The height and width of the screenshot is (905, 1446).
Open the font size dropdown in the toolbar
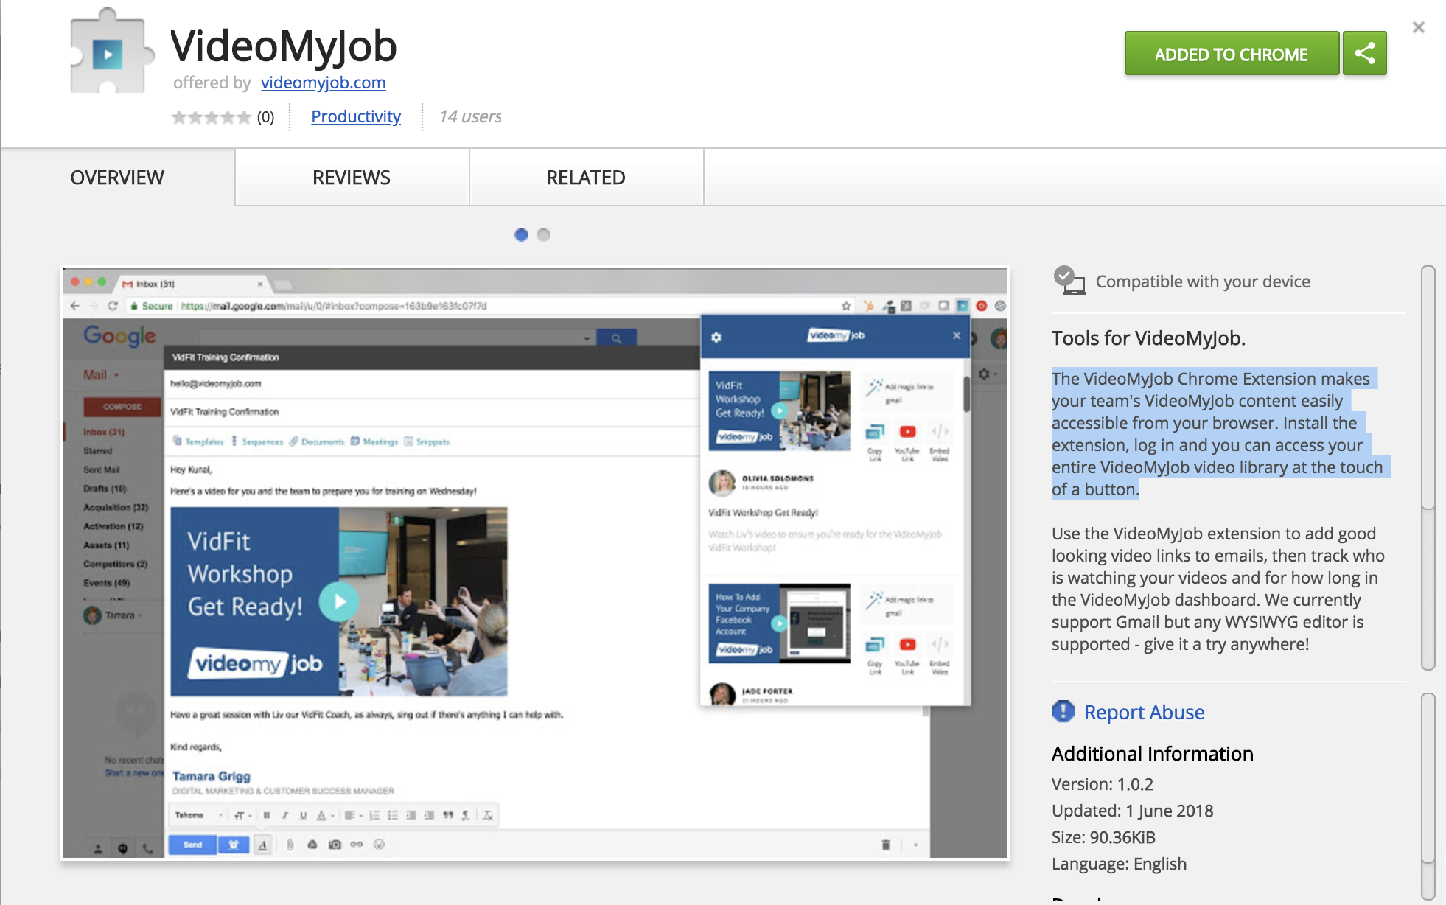pos(241,815)
